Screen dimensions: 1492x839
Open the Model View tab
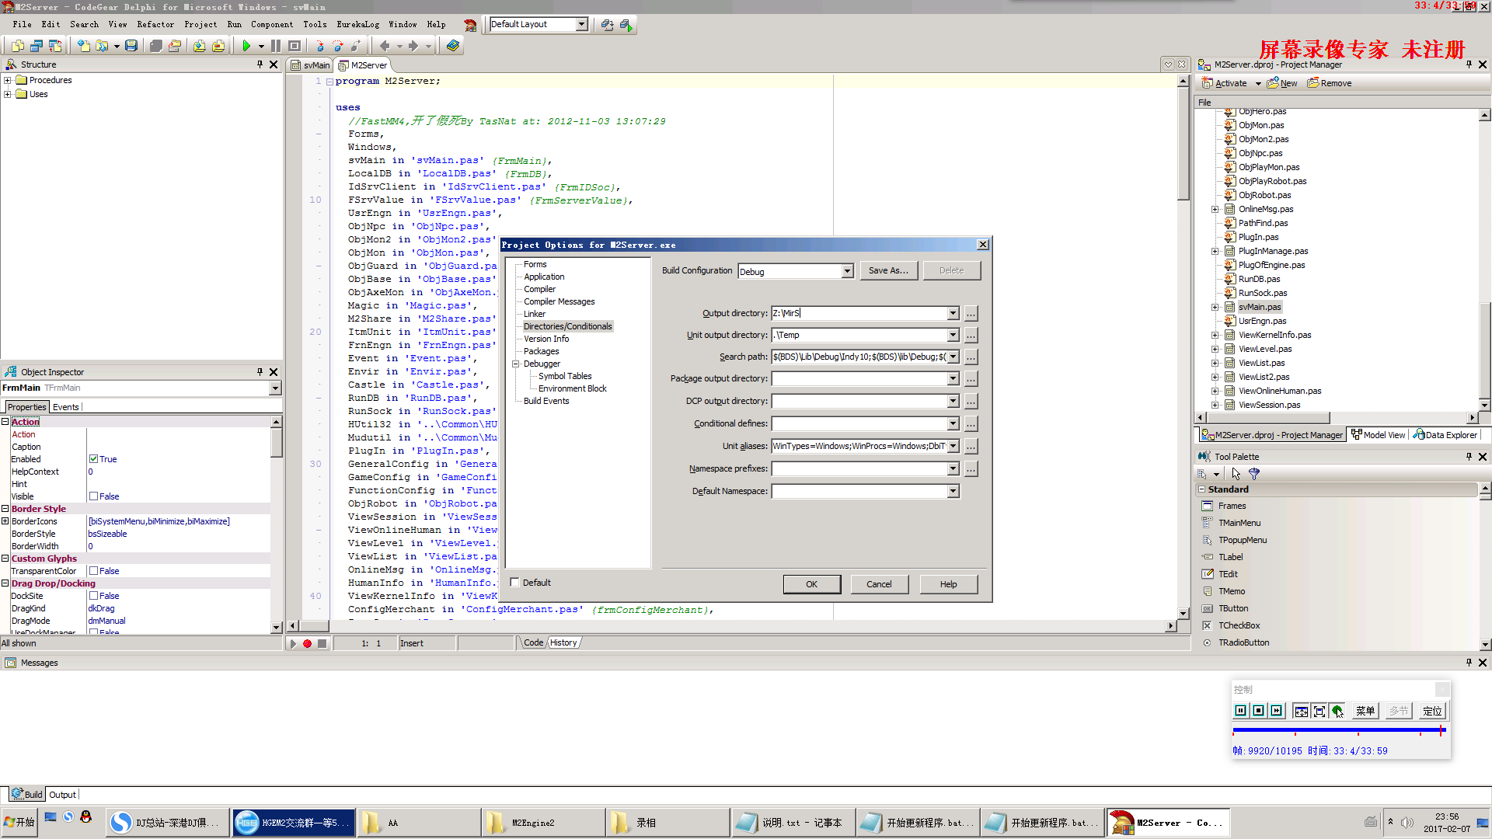click(x=1378, y=435)
